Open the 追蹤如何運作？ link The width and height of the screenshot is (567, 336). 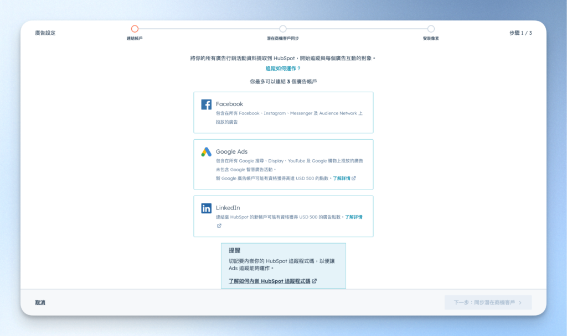pyautogui.click(x=283, y=69)
